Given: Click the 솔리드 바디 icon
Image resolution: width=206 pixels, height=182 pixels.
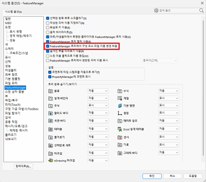Looking at the screenshot, I should click(51, 113).
